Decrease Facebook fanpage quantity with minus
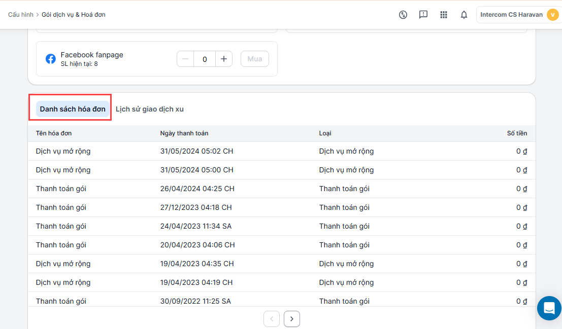This screenshot has height=329, width=562. (185, 59)
